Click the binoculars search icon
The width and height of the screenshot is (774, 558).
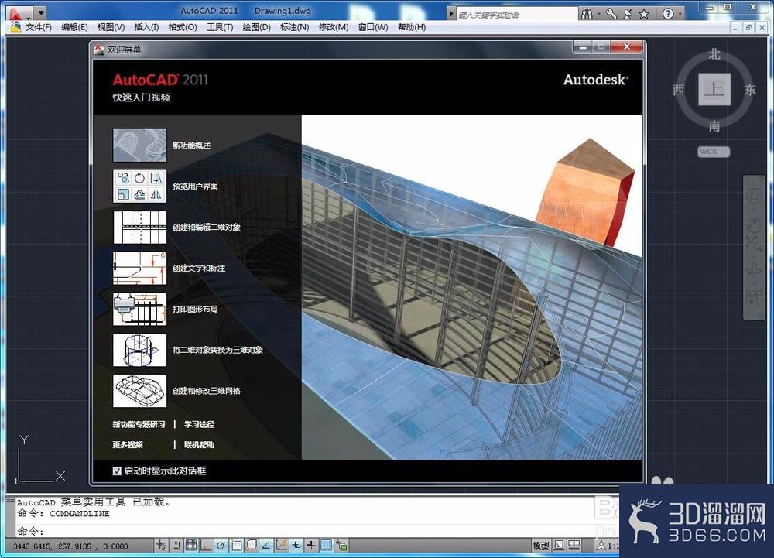click(587, 14)
